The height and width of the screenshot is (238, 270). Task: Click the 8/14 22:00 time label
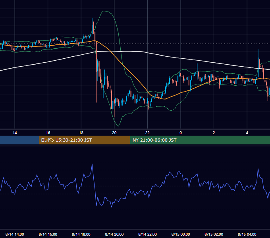click(x=148, y=234)
